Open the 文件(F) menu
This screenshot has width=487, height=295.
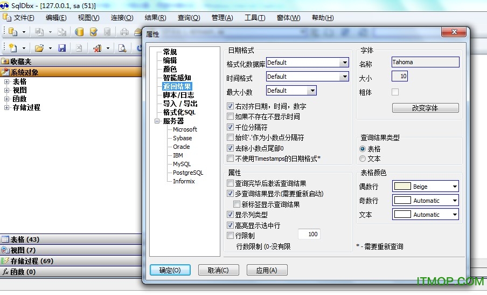click(x=24, y=18)
